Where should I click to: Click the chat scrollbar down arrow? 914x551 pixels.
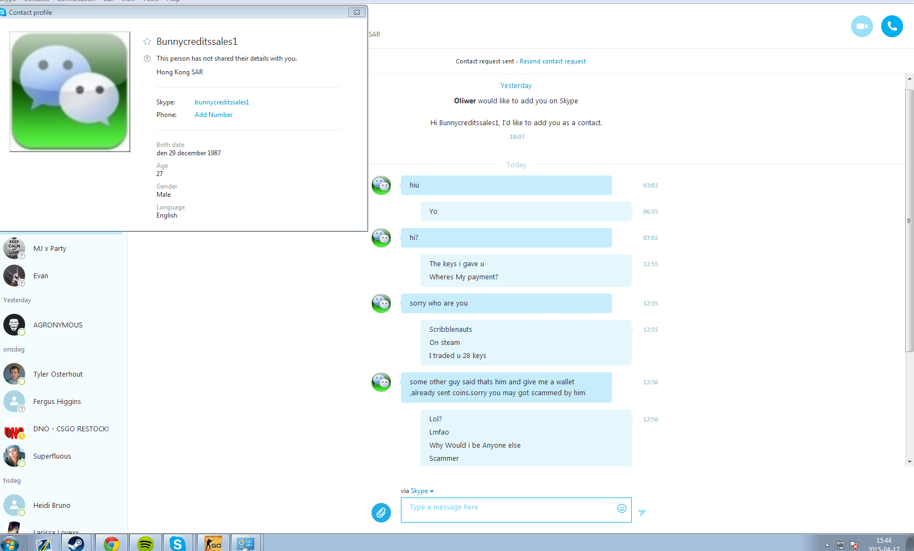click(x=910, y=462)
